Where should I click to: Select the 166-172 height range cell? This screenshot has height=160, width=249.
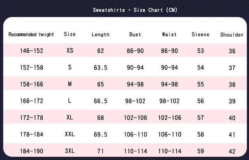(x=31, y=101)
